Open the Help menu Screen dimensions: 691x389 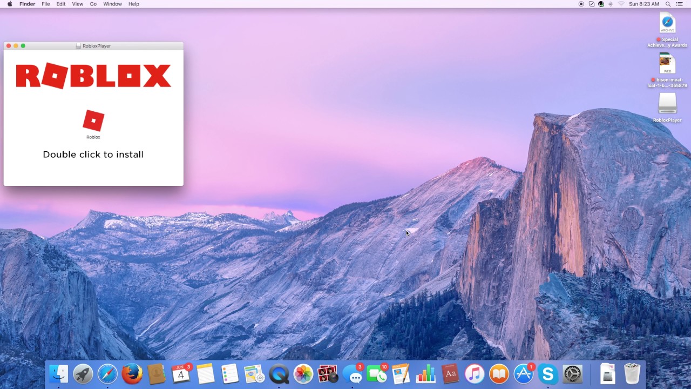coord(134,4)
